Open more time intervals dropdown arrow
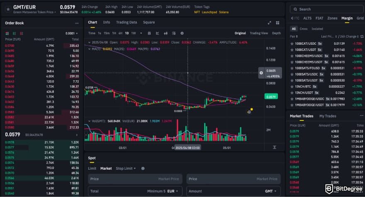This screenshot has width=365, height=197. [141, 33]
